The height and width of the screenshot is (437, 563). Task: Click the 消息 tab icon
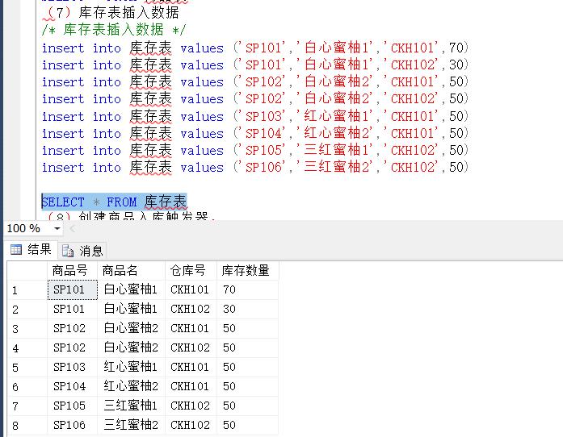(68, 251)
